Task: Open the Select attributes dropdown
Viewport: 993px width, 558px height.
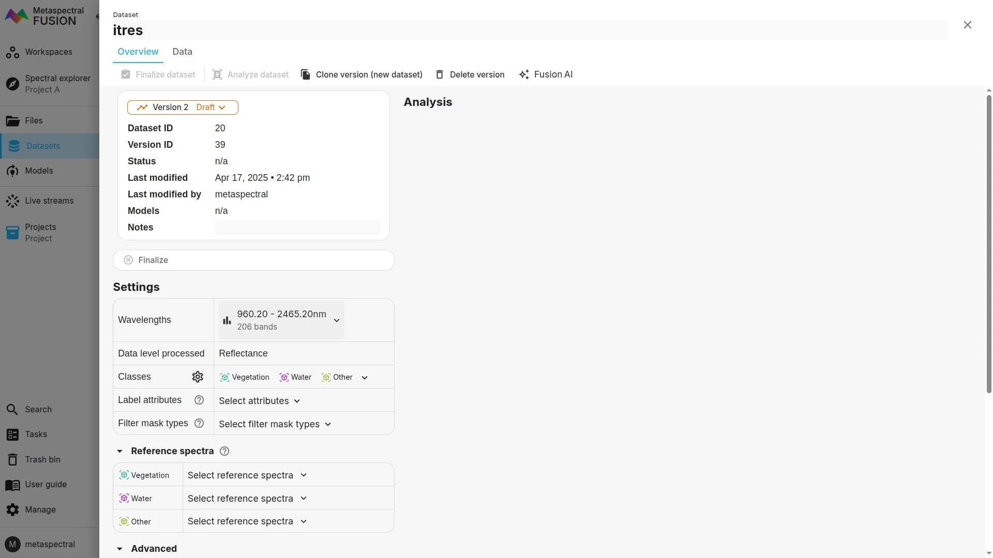Action: pyautogui.click(x=259, y=401)
